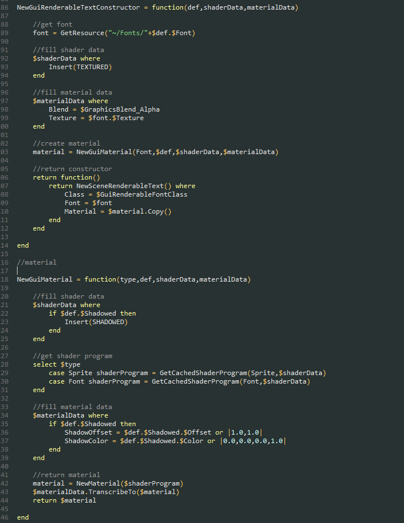Select the Insert(TEXTURED) line

[80, 67]
